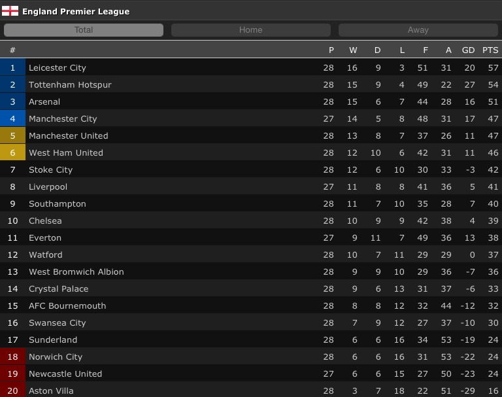
Task: Select the position 1 blue badge
Action: coord(12,68)
